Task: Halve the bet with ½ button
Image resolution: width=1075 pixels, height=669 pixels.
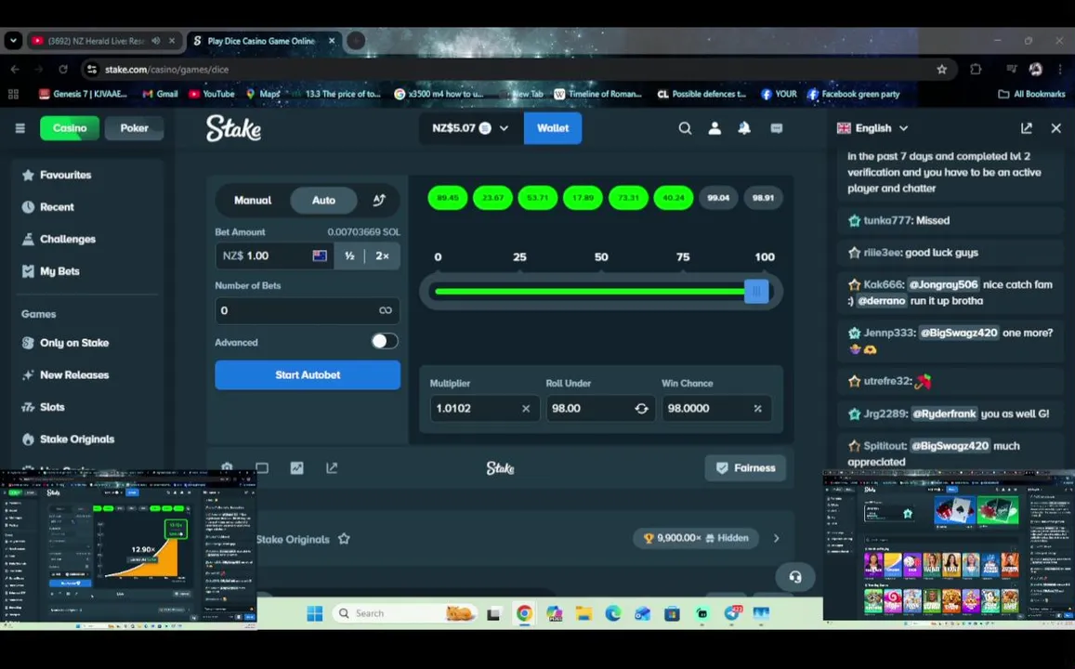Action: tap(349, 256)
